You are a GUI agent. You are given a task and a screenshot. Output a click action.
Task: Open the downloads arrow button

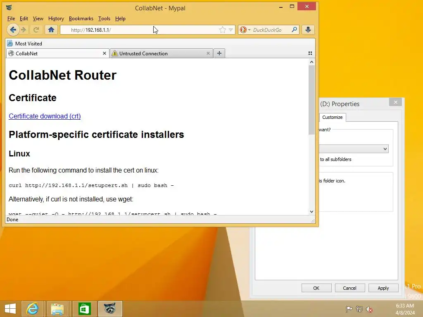pos(308,30)
